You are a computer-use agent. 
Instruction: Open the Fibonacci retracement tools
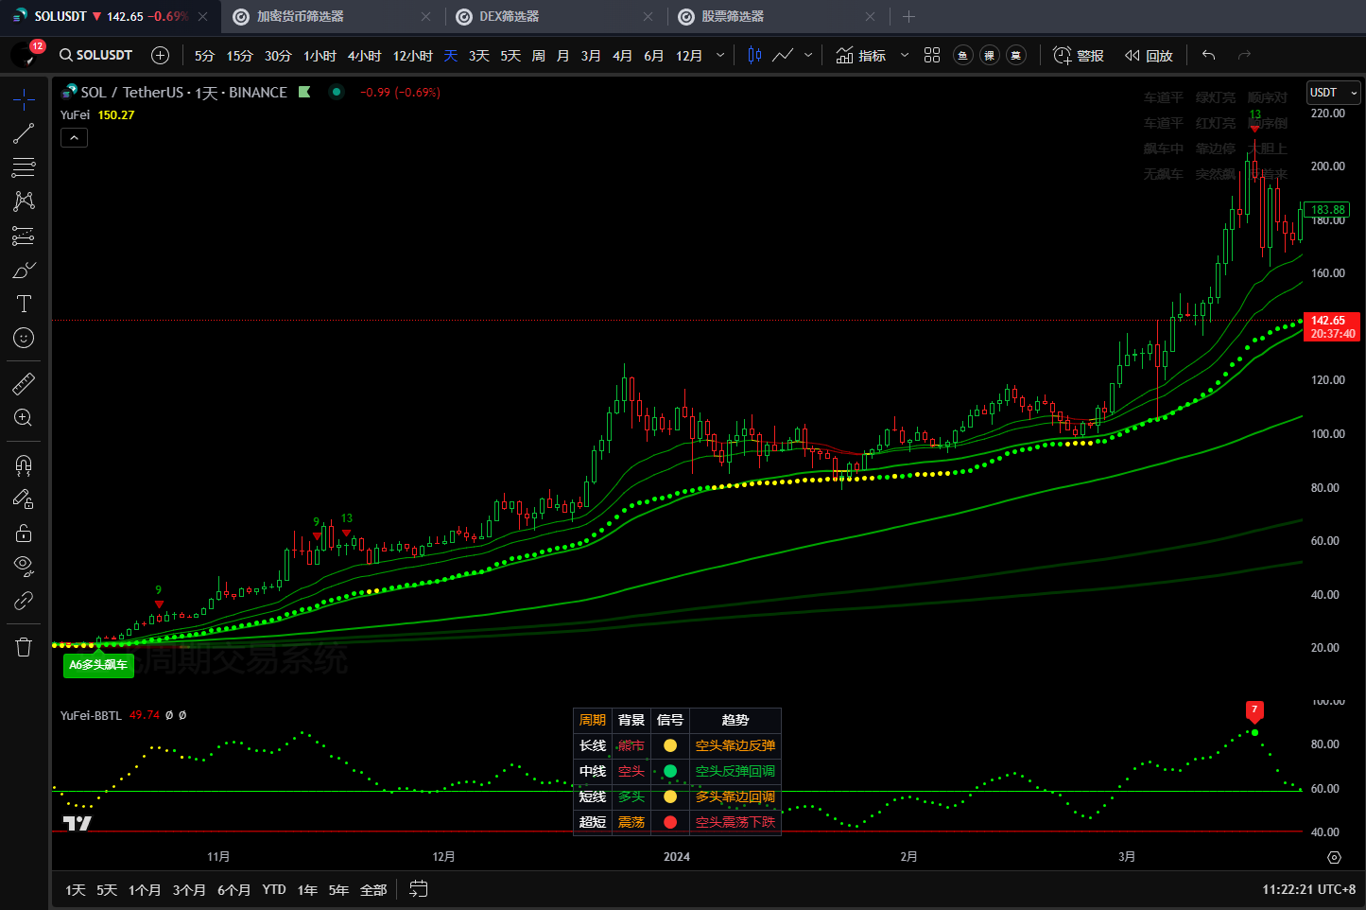[24, 167]
